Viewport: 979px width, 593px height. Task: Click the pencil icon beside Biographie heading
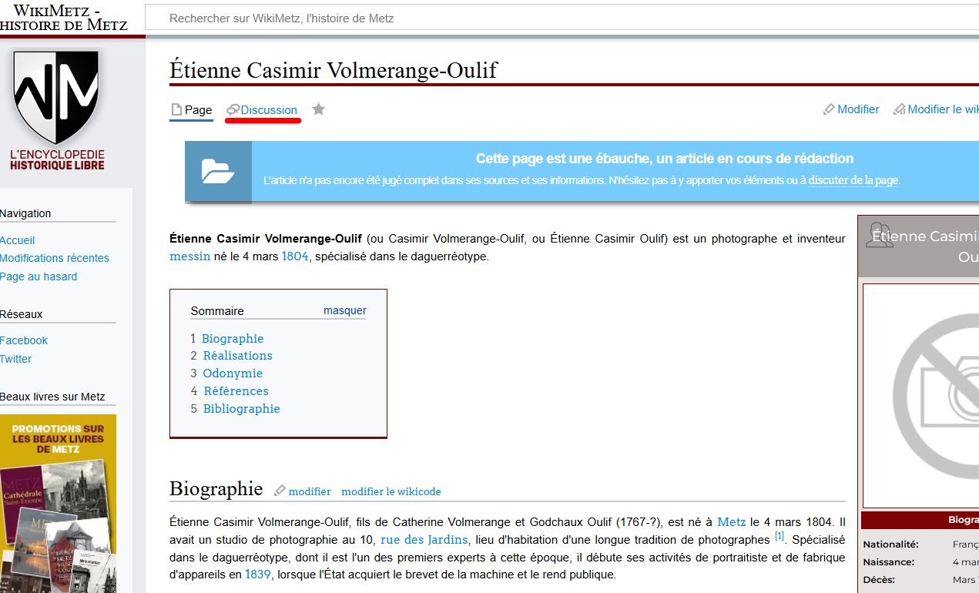tap(280, 491)
